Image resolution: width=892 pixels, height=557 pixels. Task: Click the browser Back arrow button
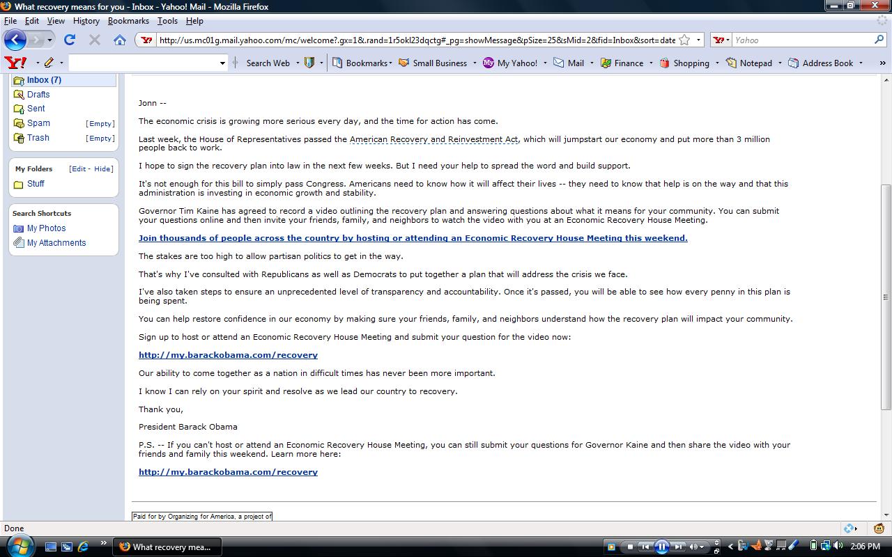15,40
